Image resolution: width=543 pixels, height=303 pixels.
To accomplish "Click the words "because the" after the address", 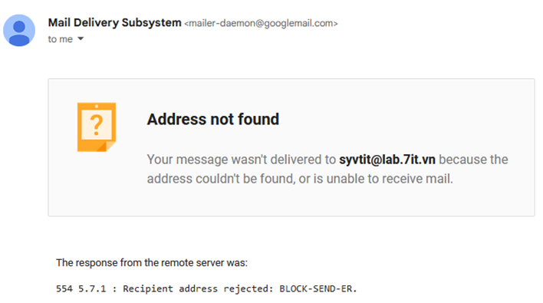I will tap(473, 160).
